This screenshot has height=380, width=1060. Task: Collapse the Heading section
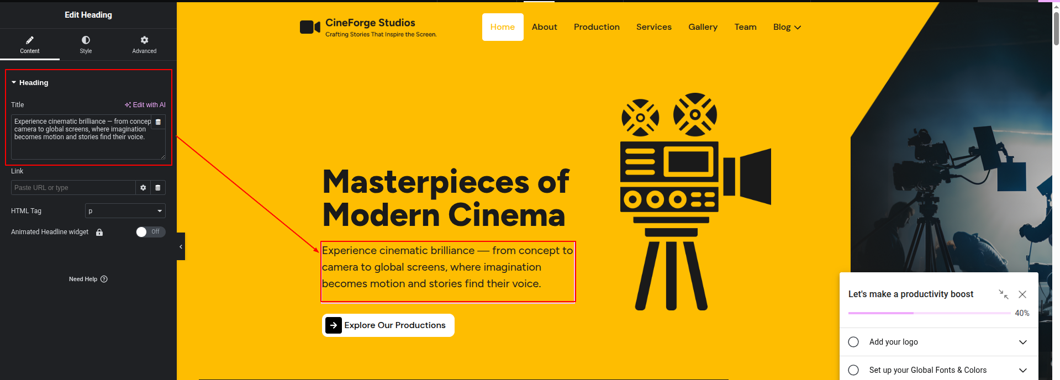14,83
